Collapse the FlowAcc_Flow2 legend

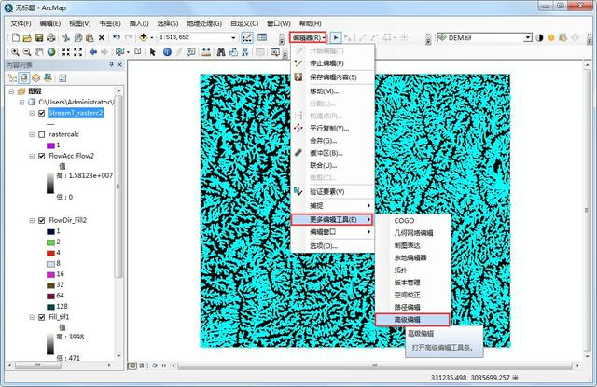(32, 156)
